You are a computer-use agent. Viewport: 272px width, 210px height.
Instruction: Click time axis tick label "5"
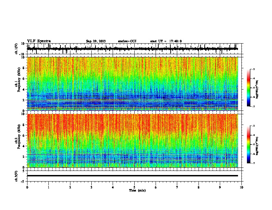(134, 187)
